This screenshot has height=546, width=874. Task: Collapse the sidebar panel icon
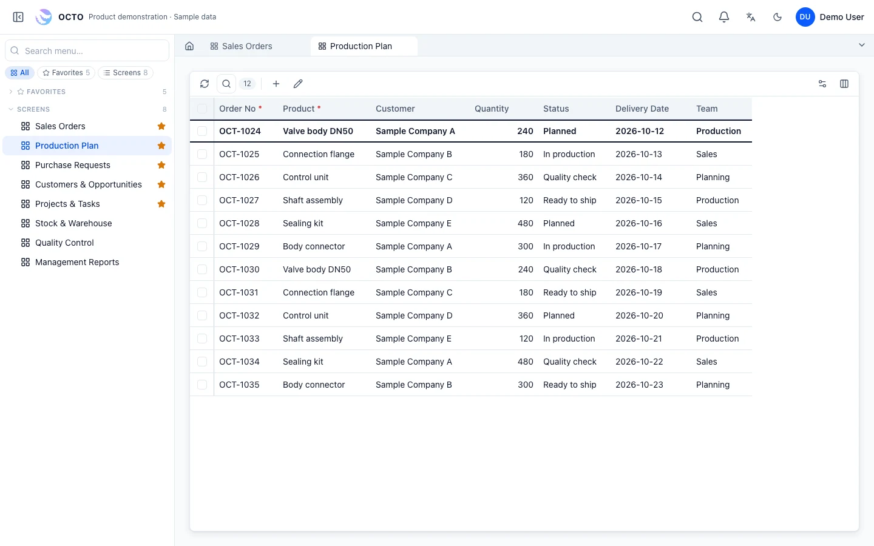[x=18, y=17]
